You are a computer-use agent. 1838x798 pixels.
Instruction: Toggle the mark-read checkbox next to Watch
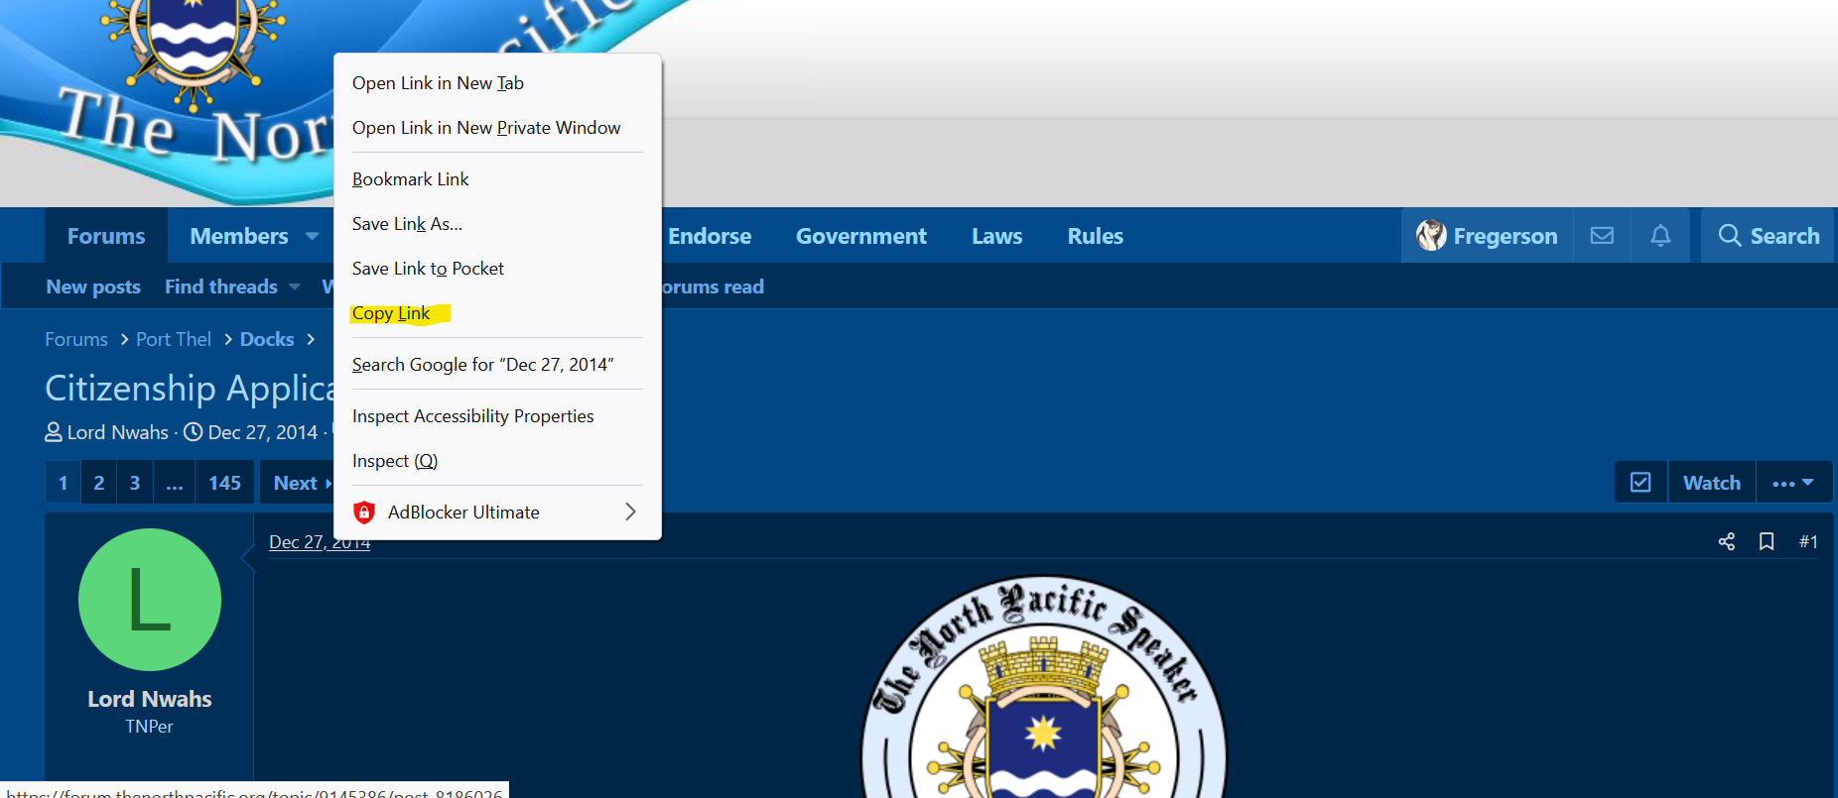click(x=1641, y=483)
